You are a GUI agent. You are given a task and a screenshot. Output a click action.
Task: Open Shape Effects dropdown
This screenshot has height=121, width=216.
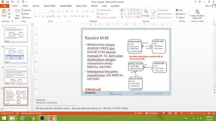165,17
